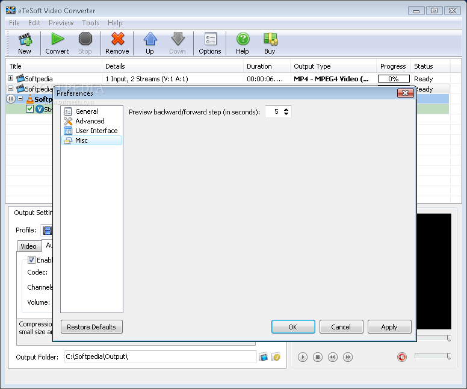Step the preview backward
Image resolution: width=467 pixels, height=389 pixels.
(x=333, y=357)
